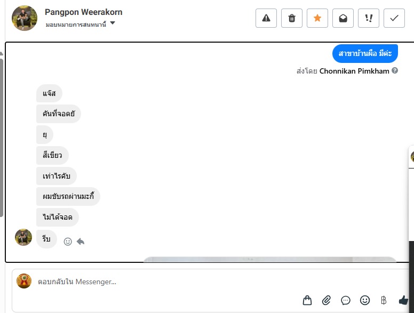React with emoji to the last message
This screenshot has width=414, height=313.
68,242
